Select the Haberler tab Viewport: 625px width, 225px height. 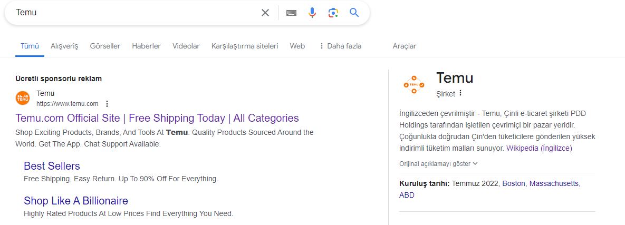coord(146,46)
